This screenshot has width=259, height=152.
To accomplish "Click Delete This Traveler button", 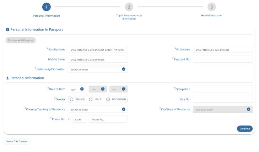I will (16, 141).
